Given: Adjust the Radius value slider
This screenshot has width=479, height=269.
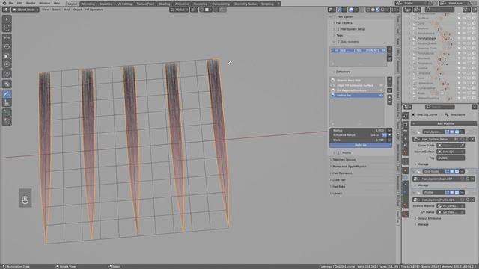Looking at the screenshot, I should pyautogui.click(x=358, y=130).
